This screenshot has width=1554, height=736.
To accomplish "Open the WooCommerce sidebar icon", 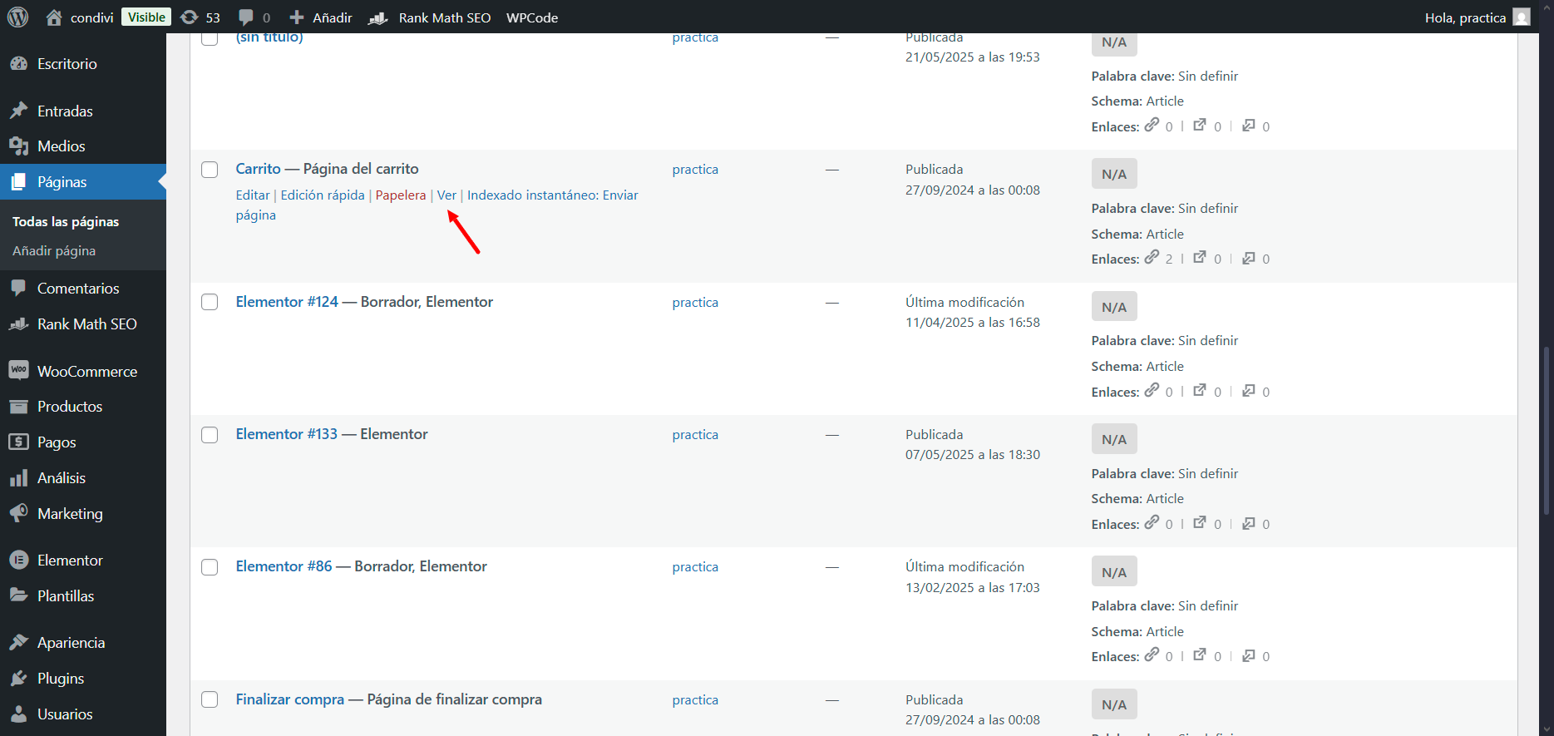I will 18,371.
